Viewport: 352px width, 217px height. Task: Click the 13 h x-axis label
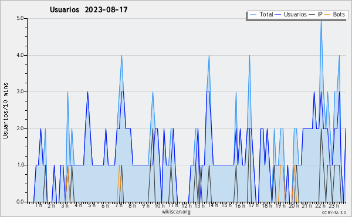click(x=199, y=206)
